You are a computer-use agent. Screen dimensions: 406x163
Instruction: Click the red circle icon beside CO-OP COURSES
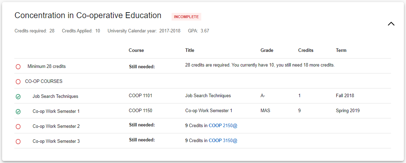click(18, 81)
